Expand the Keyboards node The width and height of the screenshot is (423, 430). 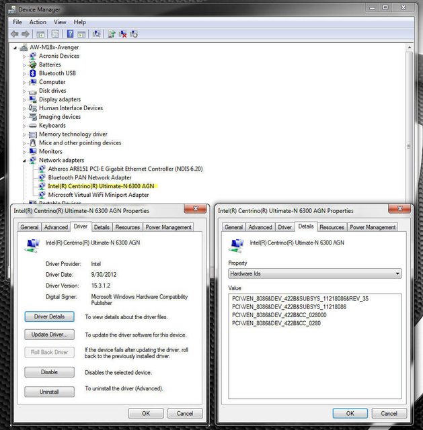tap(24, 126)
